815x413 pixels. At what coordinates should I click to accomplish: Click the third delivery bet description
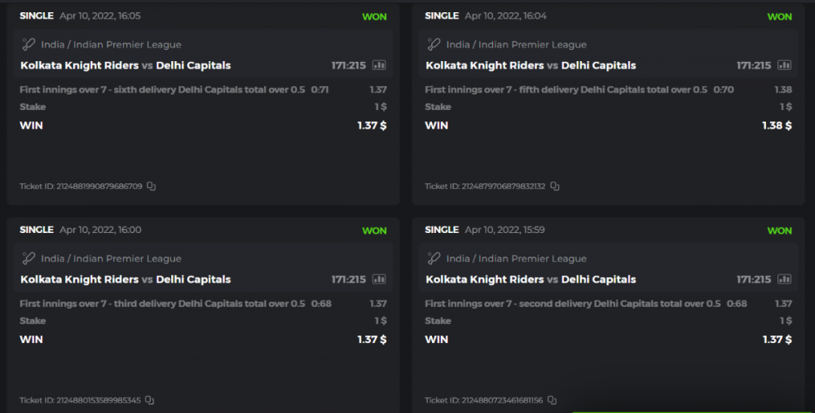click(x=161, y=304)
